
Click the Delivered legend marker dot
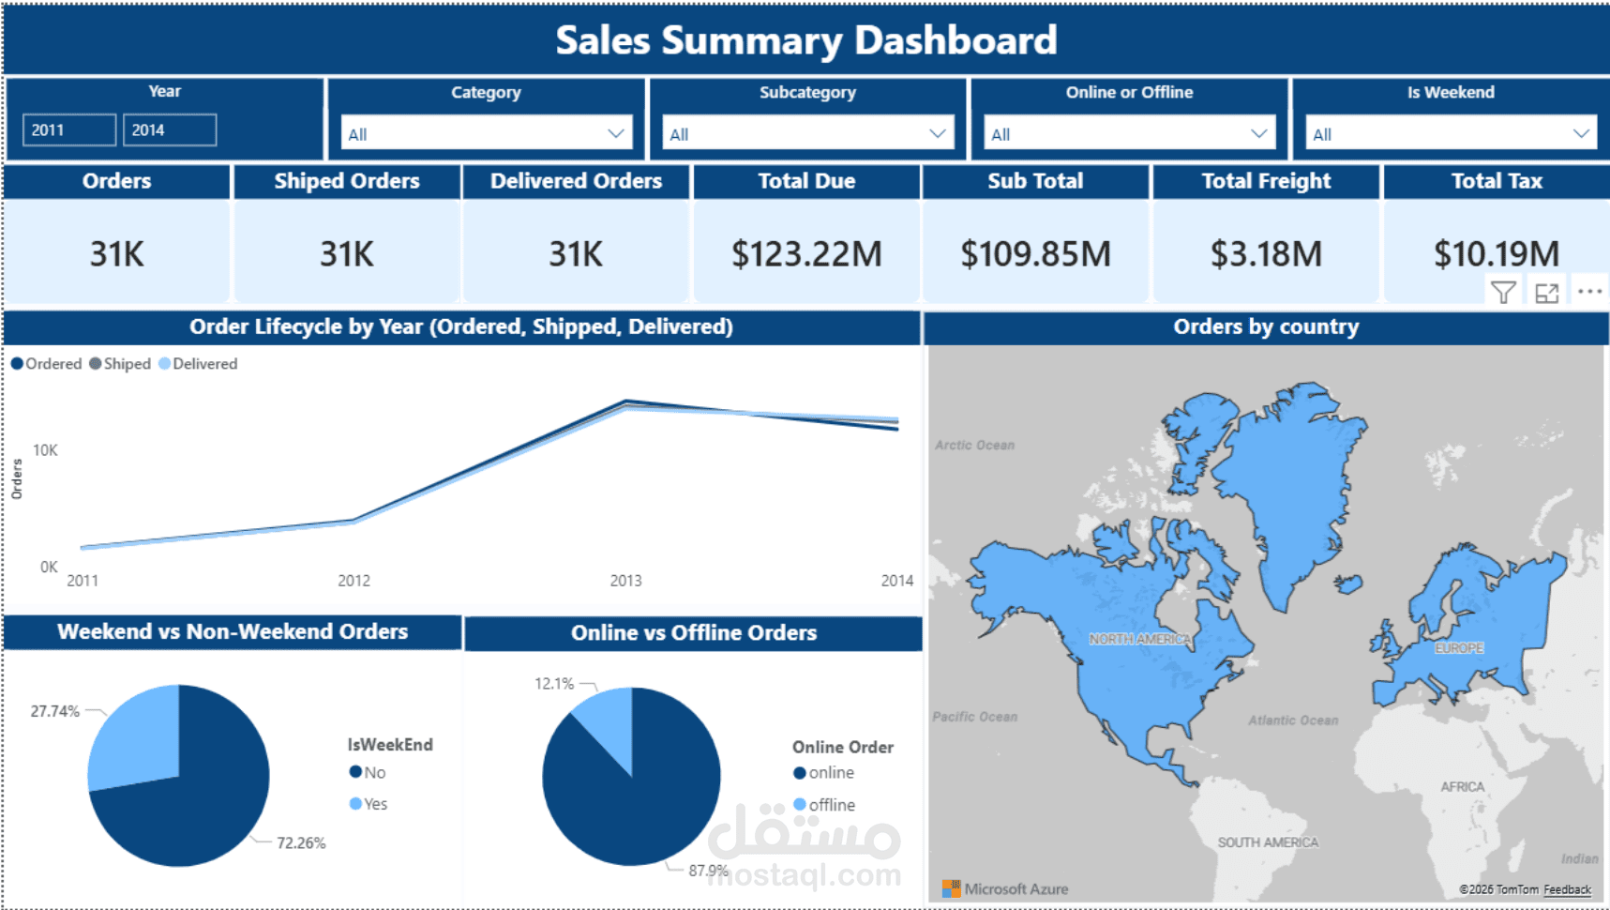pyautogui.click(x=165, y=364)
